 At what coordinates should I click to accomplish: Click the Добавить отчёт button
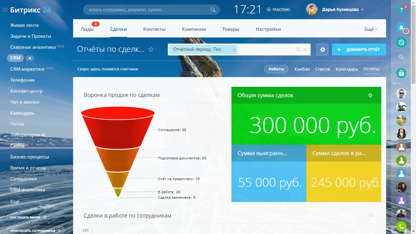tap(359, 49)
